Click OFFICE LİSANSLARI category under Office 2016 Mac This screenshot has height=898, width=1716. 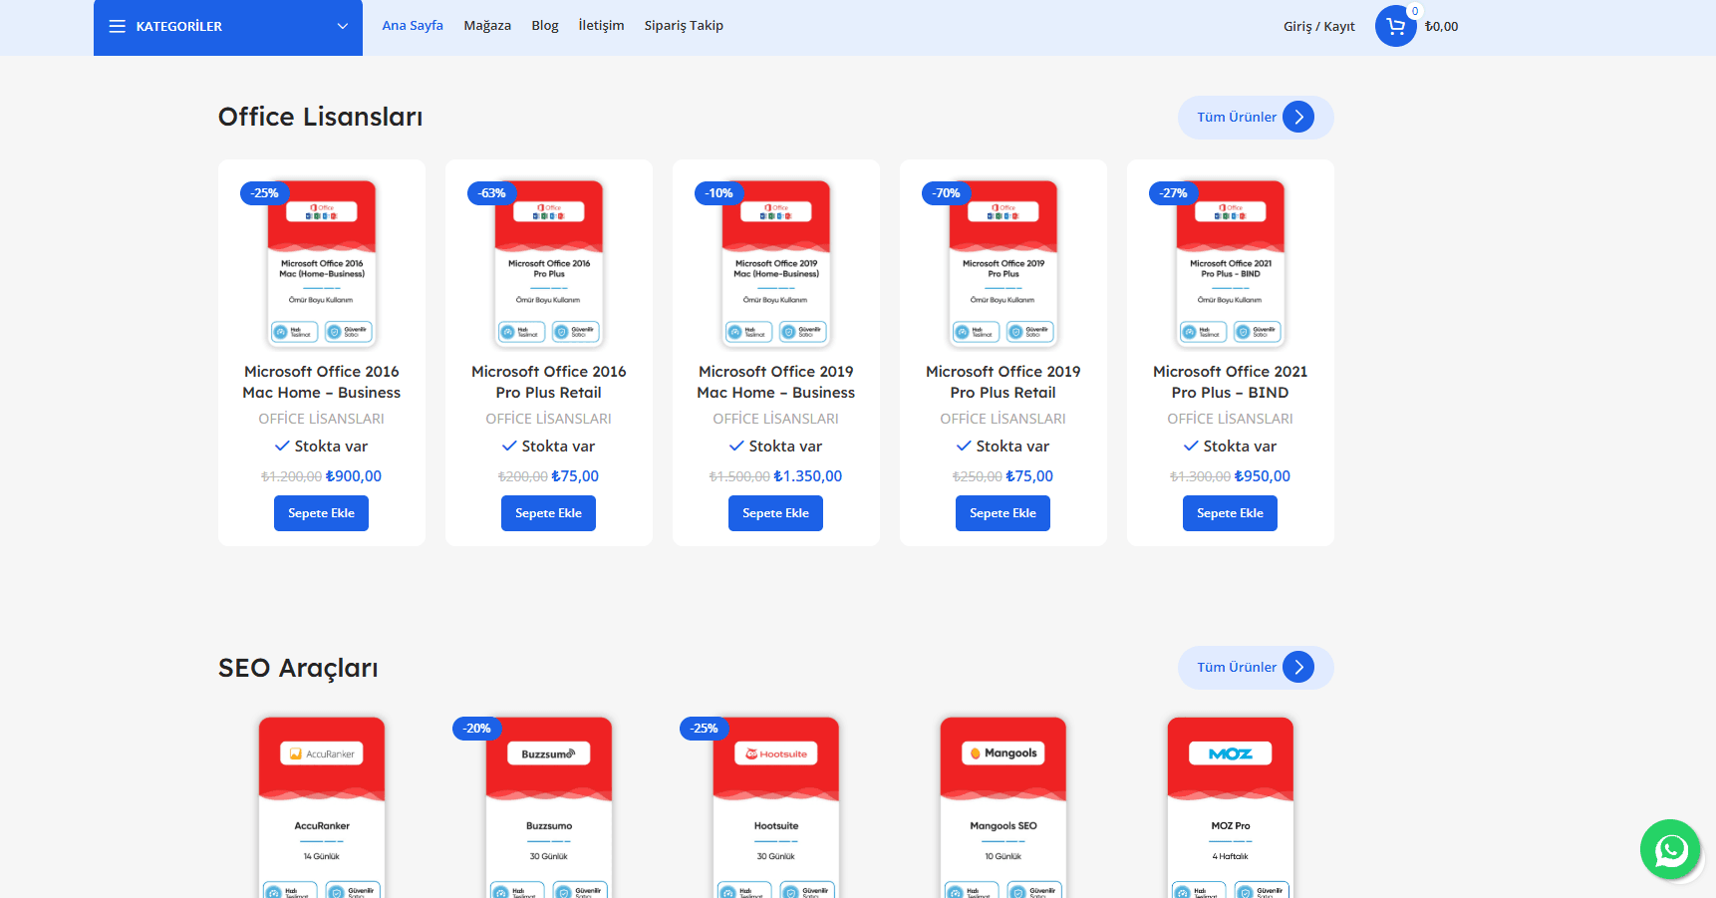[322, 419]
